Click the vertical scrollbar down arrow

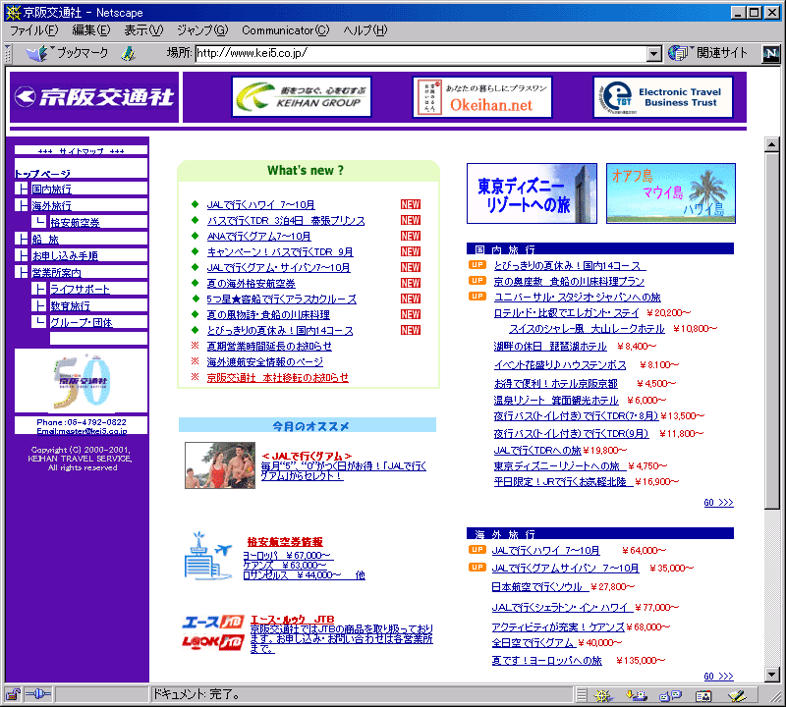(771, 675)
